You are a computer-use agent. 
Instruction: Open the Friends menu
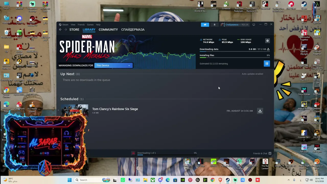click(81, 25)
